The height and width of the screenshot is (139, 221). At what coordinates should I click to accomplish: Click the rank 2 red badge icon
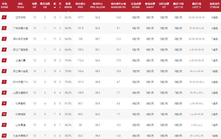pyautogui.click(x=4, y=28)
